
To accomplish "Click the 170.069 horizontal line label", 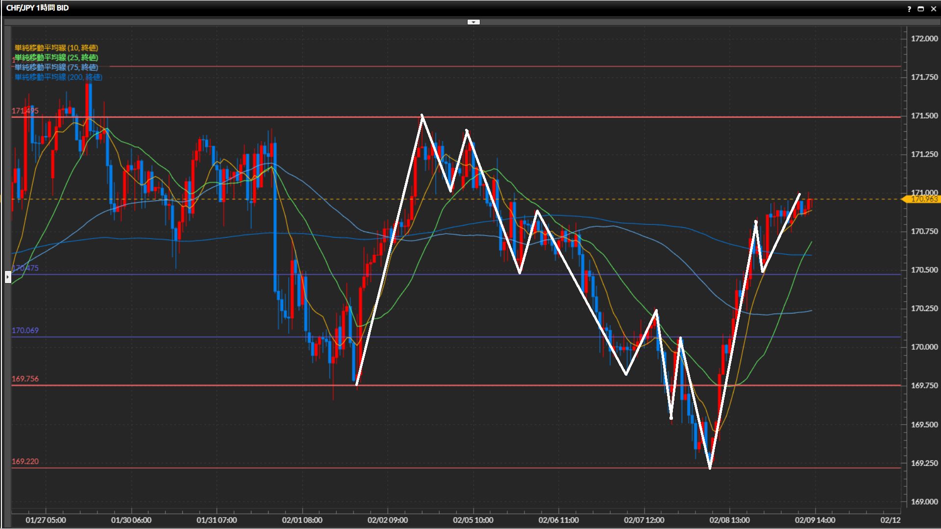I will coord(25,331).
